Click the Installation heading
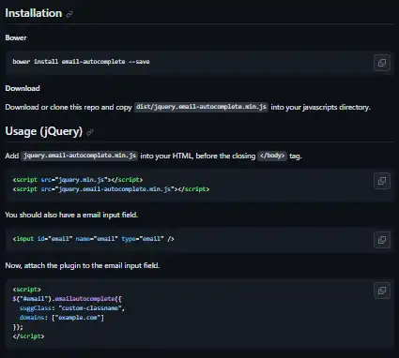The image size is (399, 358). 34,13
